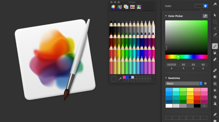Switch to the color sliders tab
Viewport: 219px width, 122px height.
point(119,7)
